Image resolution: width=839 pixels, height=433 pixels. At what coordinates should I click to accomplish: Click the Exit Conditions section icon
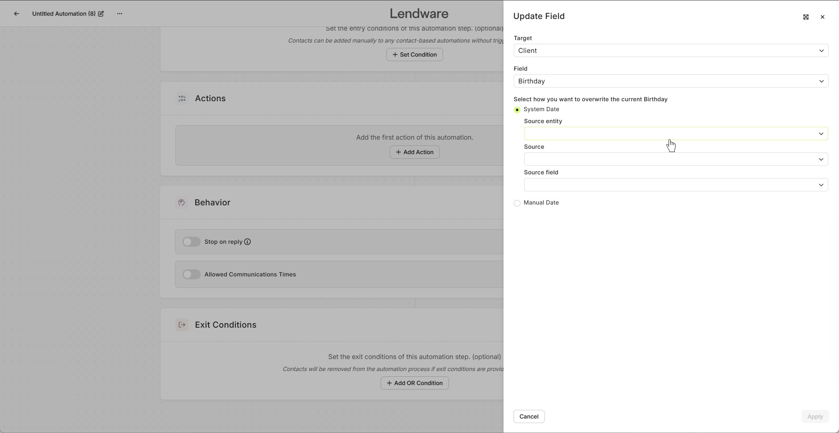pyautogui.click(x=182, y=325)
